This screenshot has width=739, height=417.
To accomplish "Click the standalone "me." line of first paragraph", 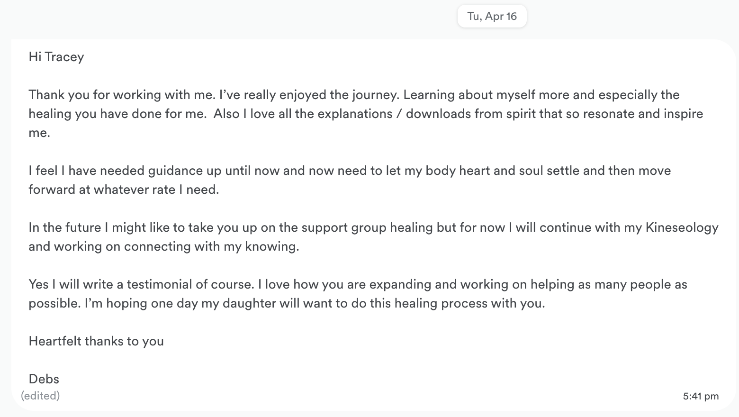I will pos(39,133).
